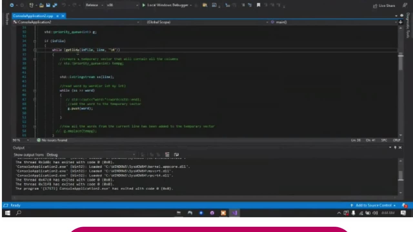Close the Output panel

tap(400, 147)
